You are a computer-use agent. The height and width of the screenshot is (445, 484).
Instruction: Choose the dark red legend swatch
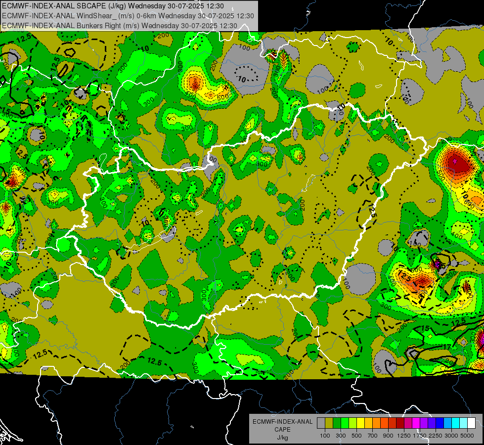pos(400,423)
